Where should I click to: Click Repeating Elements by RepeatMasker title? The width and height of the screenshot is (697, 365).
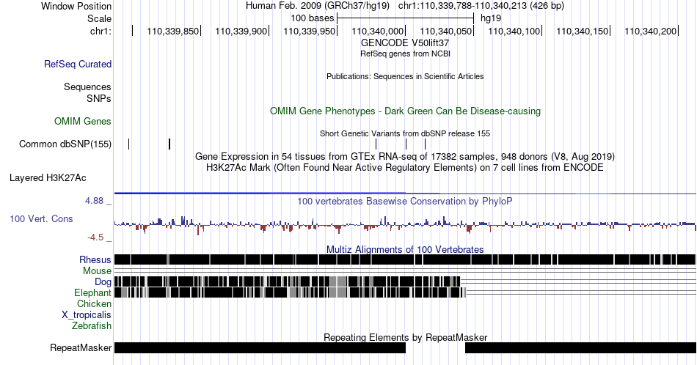point(405,337)
